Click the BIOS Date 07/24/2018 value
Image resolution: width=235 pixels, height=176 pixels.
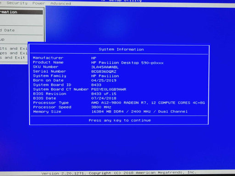tap(104, 98)
